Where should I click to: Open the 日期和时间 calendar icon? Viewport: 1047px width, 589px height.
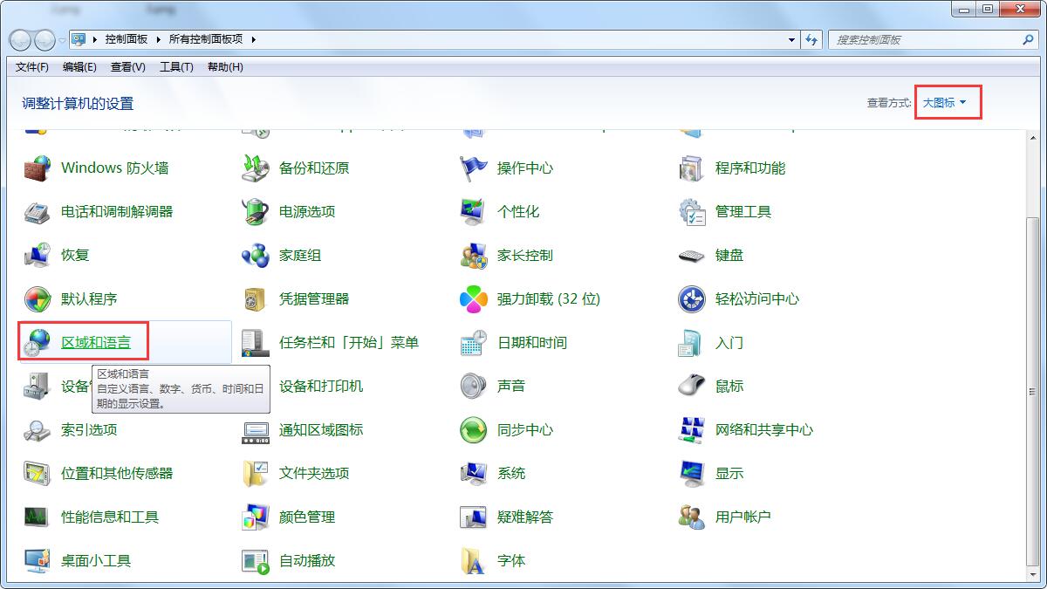[x=474, y=343]
